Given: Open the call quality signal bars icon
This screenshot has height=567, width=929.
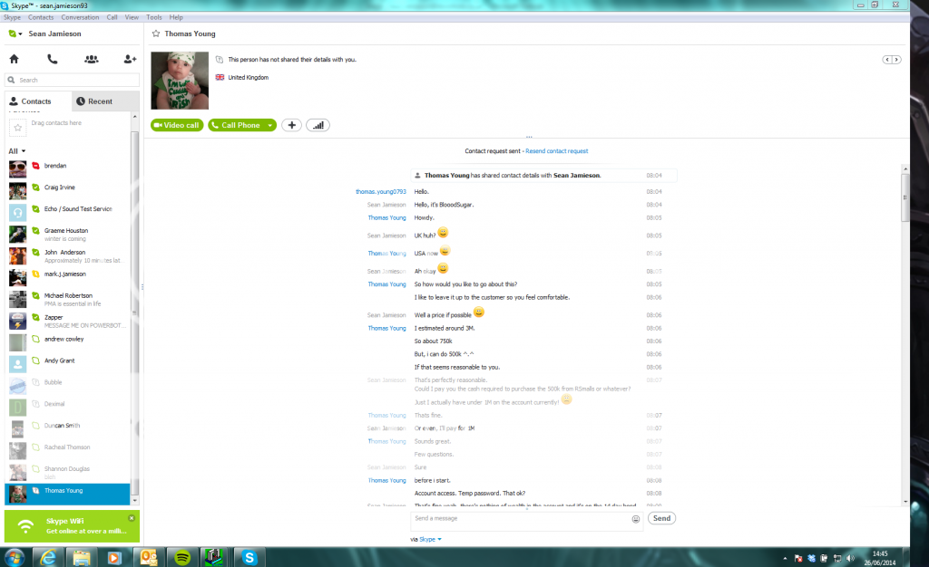Looking at the screenshot, I should tap(318, 125).
